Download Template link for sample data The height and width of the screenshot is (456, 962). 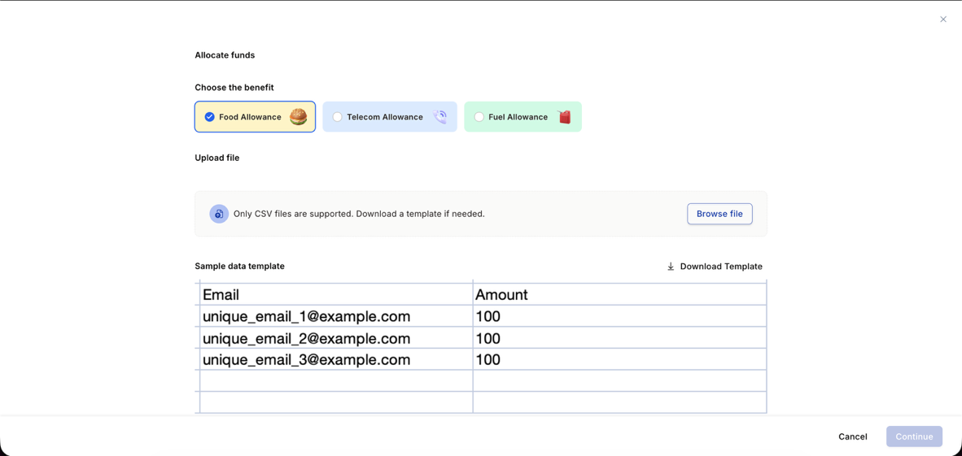[x=715, y=267]
